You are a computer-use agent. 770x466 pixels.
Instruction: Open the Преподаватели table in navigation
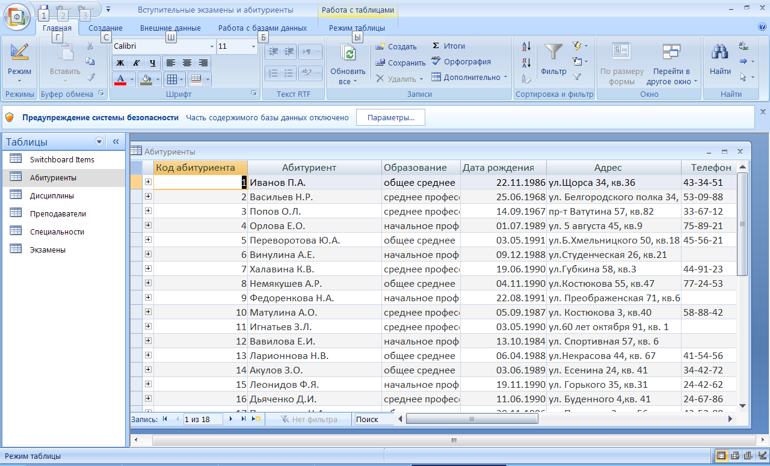[58, 213]
